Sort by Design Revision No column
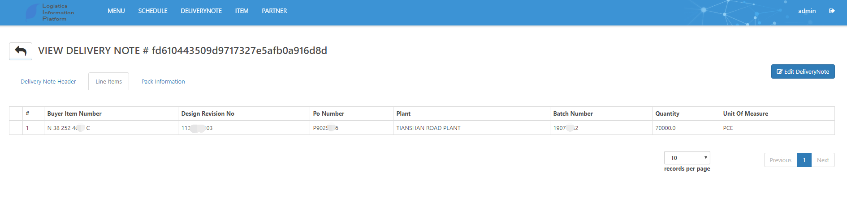This screenshot has height=197, width=847. [244, 113]
